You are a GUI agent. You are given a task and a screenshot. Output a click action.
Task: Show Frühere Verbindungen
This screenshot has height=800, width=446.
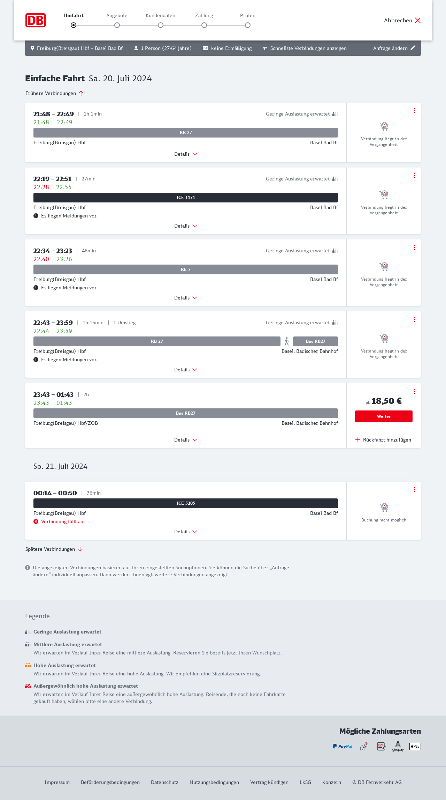click(x=55, y=93)
